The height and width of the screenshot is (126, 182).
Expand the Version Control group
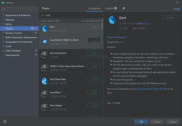3,33
